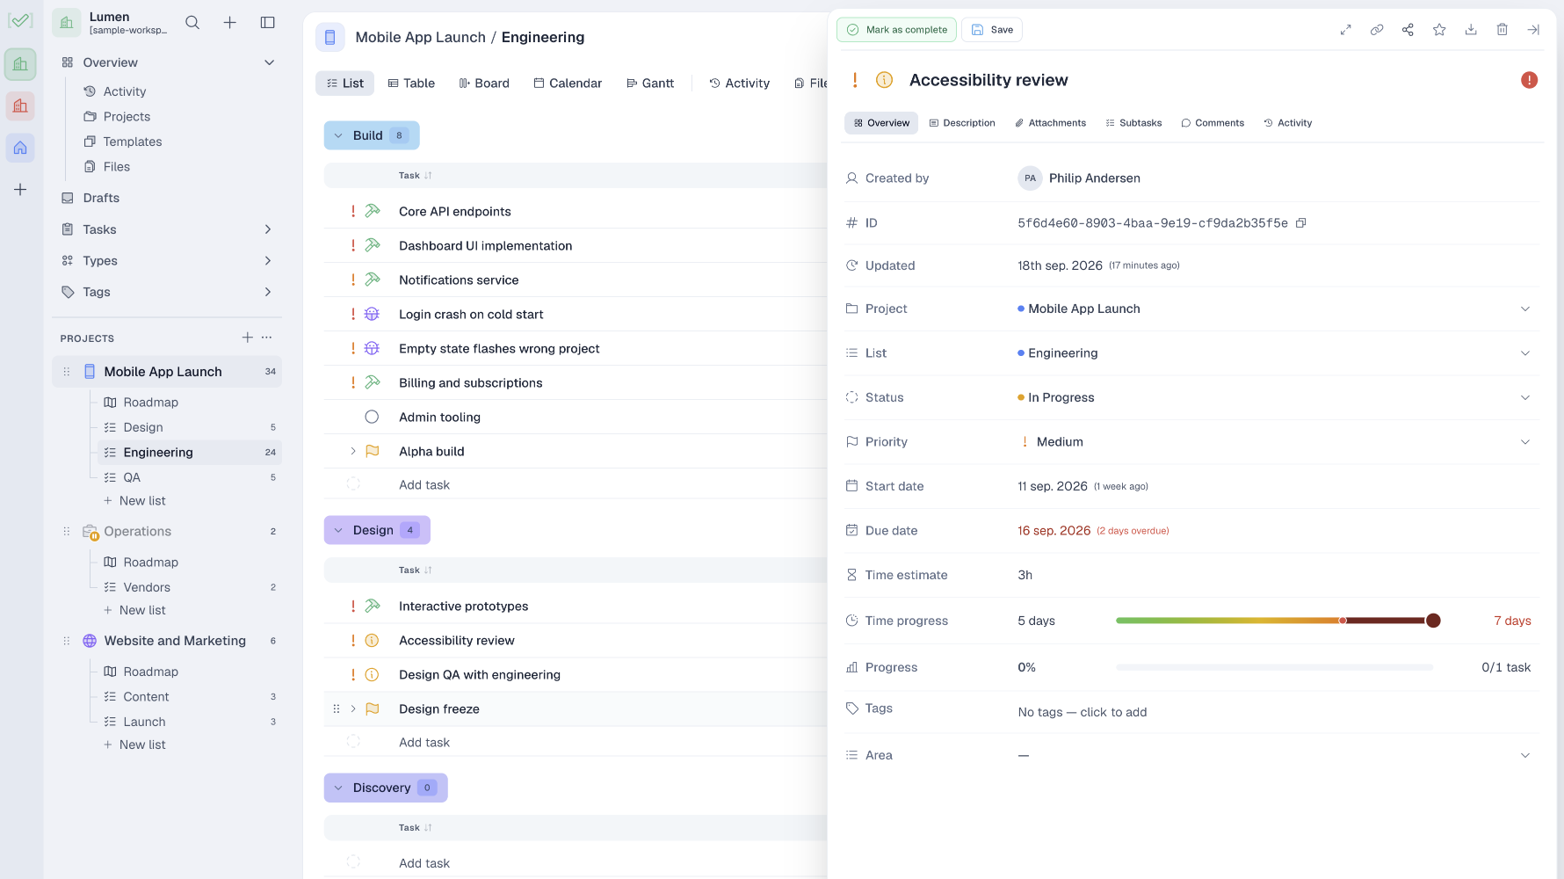The height and width of the screenshot is (879, 1564).
Task: Toggle status icon of Interactive prototypes task
Action: point(372,606)
